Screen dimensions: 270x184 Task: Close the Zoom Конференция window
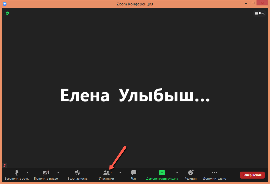tap(262, 3)
